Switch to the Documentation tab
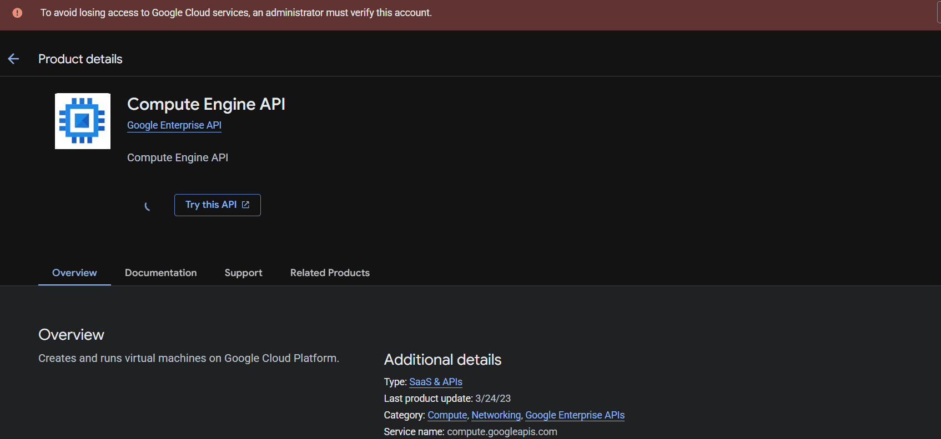The width and height of the screenshot is (941, 439). click(161, 273)
